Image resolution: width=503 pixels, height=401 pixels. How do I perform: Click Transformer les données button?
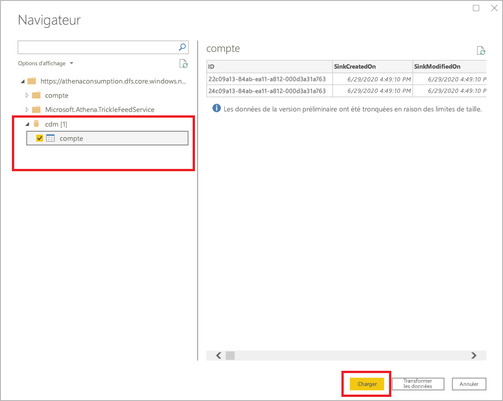pyautogui.click(x=418, y=384)
